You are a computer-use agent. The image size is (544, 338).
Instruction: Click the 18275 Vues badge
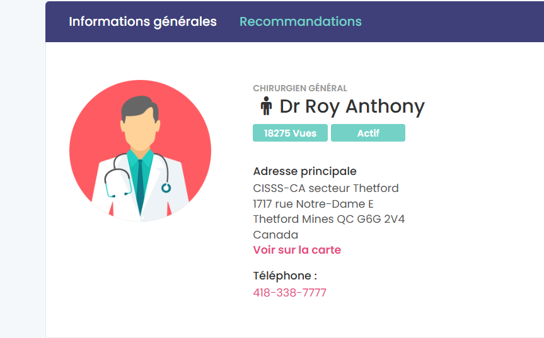point(290,133)
